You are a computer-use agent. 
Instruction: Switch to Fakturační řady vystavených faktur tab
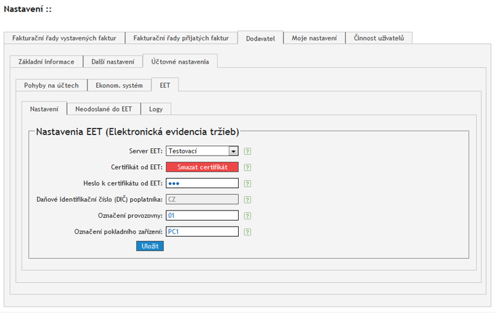(x=64, y=39)
